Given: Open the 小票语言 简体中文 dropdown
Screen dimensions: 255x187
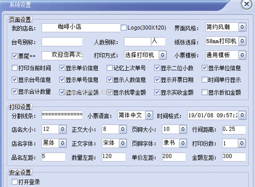Looking at the screenshot, I should click(149, 115).
